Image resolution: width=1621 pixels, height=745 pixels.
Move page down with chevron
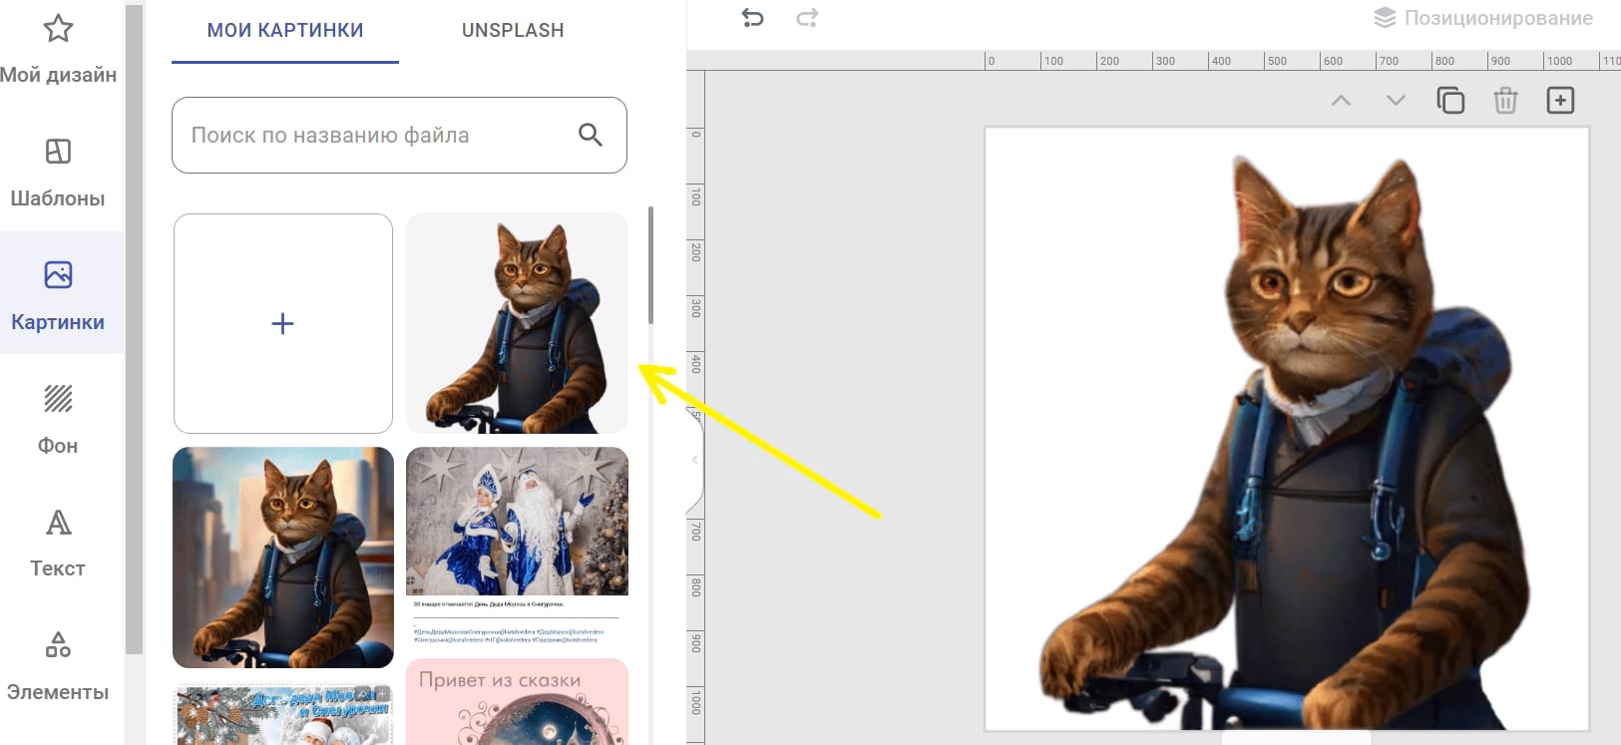1396,101
